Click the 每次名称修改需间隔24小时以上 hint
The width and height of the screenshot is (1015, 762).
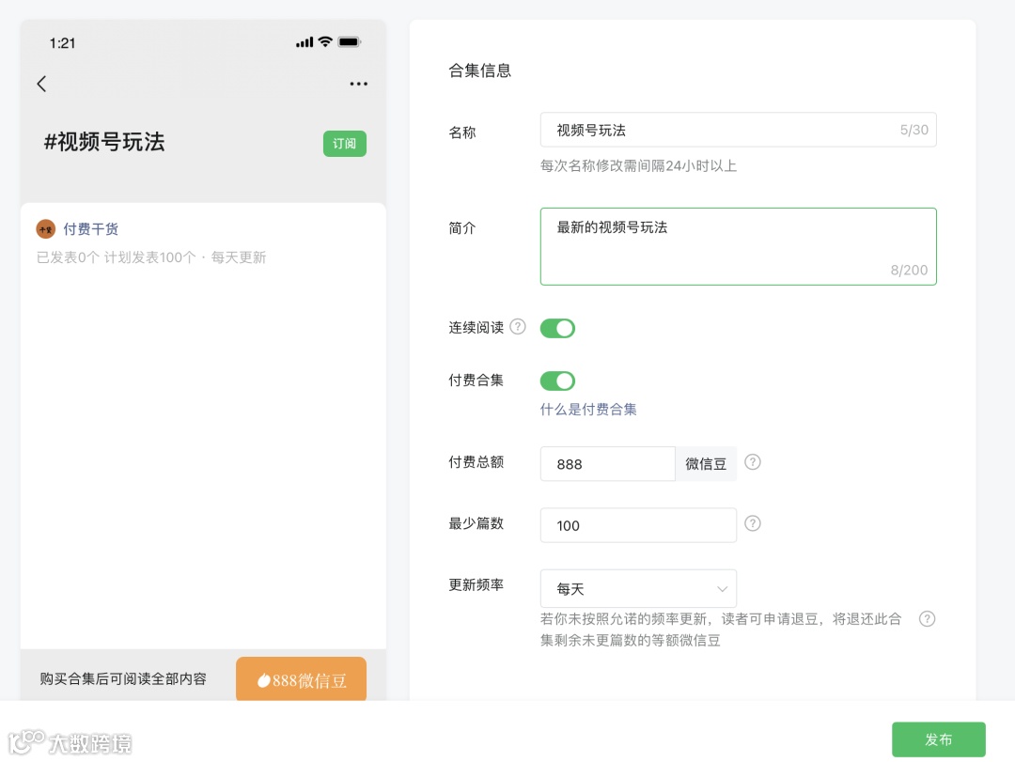coord(638,165)
